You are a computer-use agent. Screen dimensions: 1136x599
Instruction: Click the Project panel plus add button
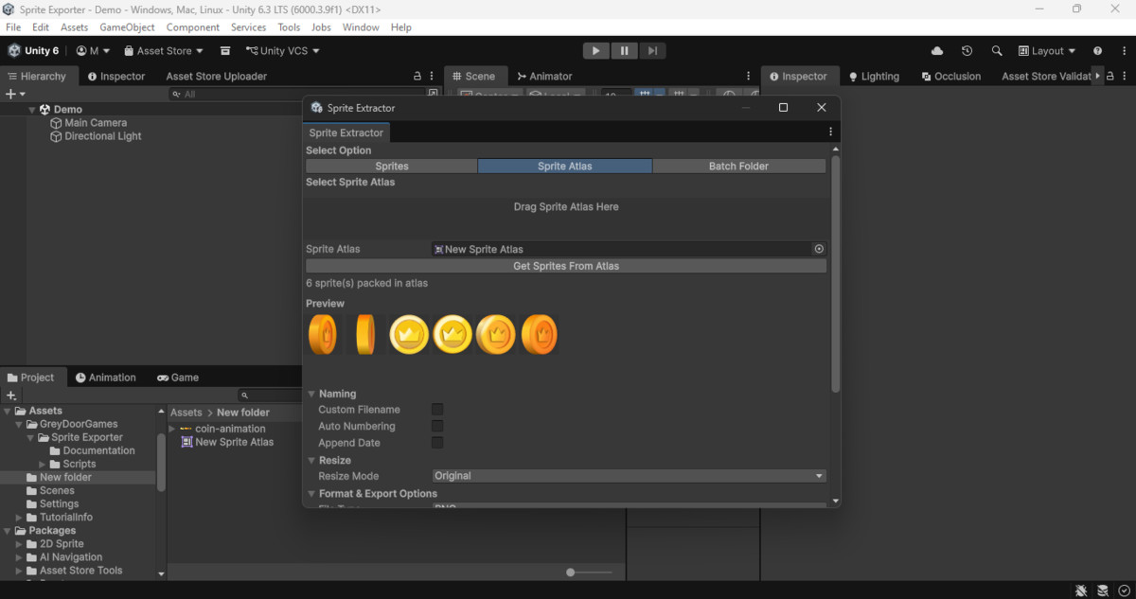click(x=11, y=396)
